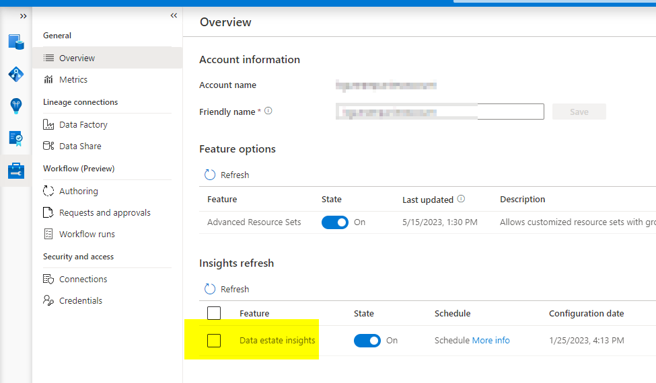Focus the Friendly name input field
Screen dimensions: 656x383
tap(440, 112)
